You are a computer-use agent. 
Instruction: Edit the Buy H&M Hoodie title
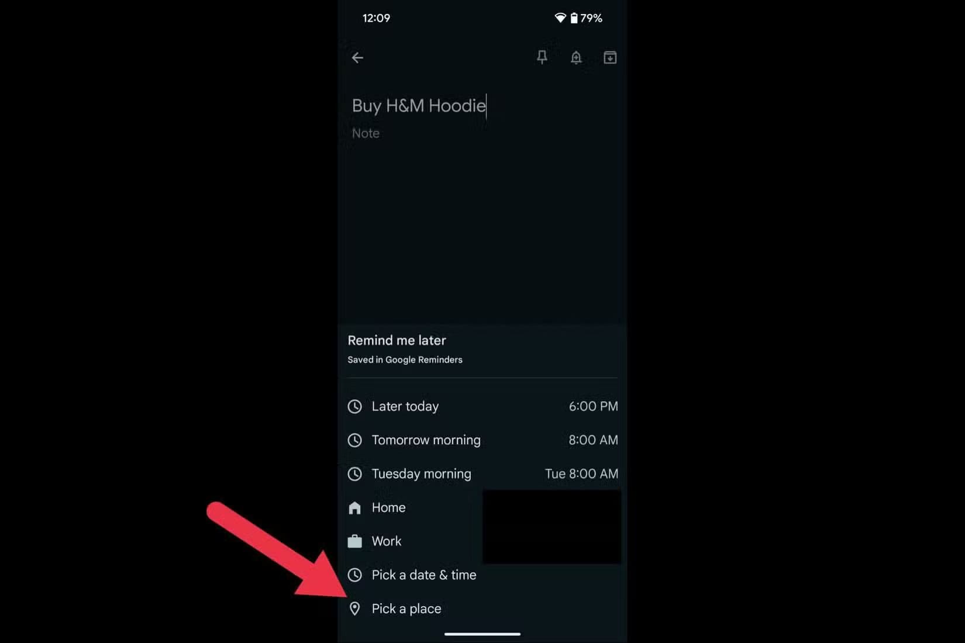tap(419, 106)
